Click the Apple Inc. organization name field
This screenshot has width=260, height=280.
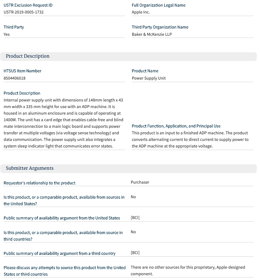click(x=141, y=12)
